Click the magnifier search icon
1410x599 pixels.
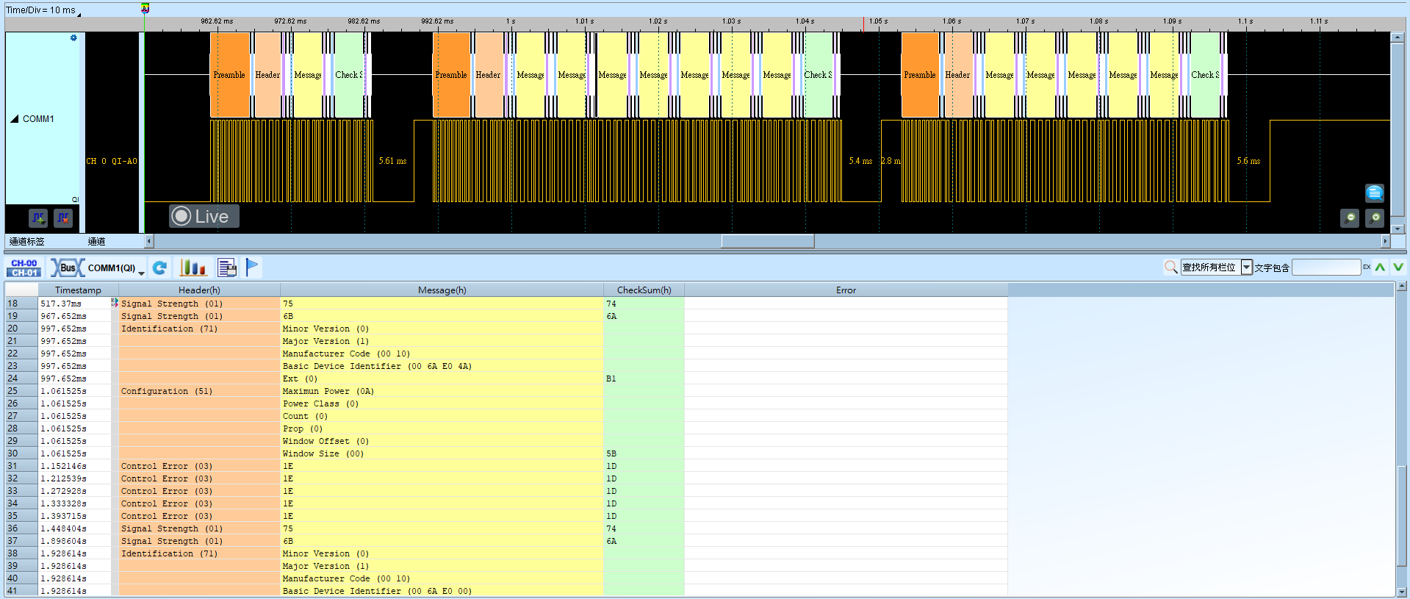coord(1171,267)
